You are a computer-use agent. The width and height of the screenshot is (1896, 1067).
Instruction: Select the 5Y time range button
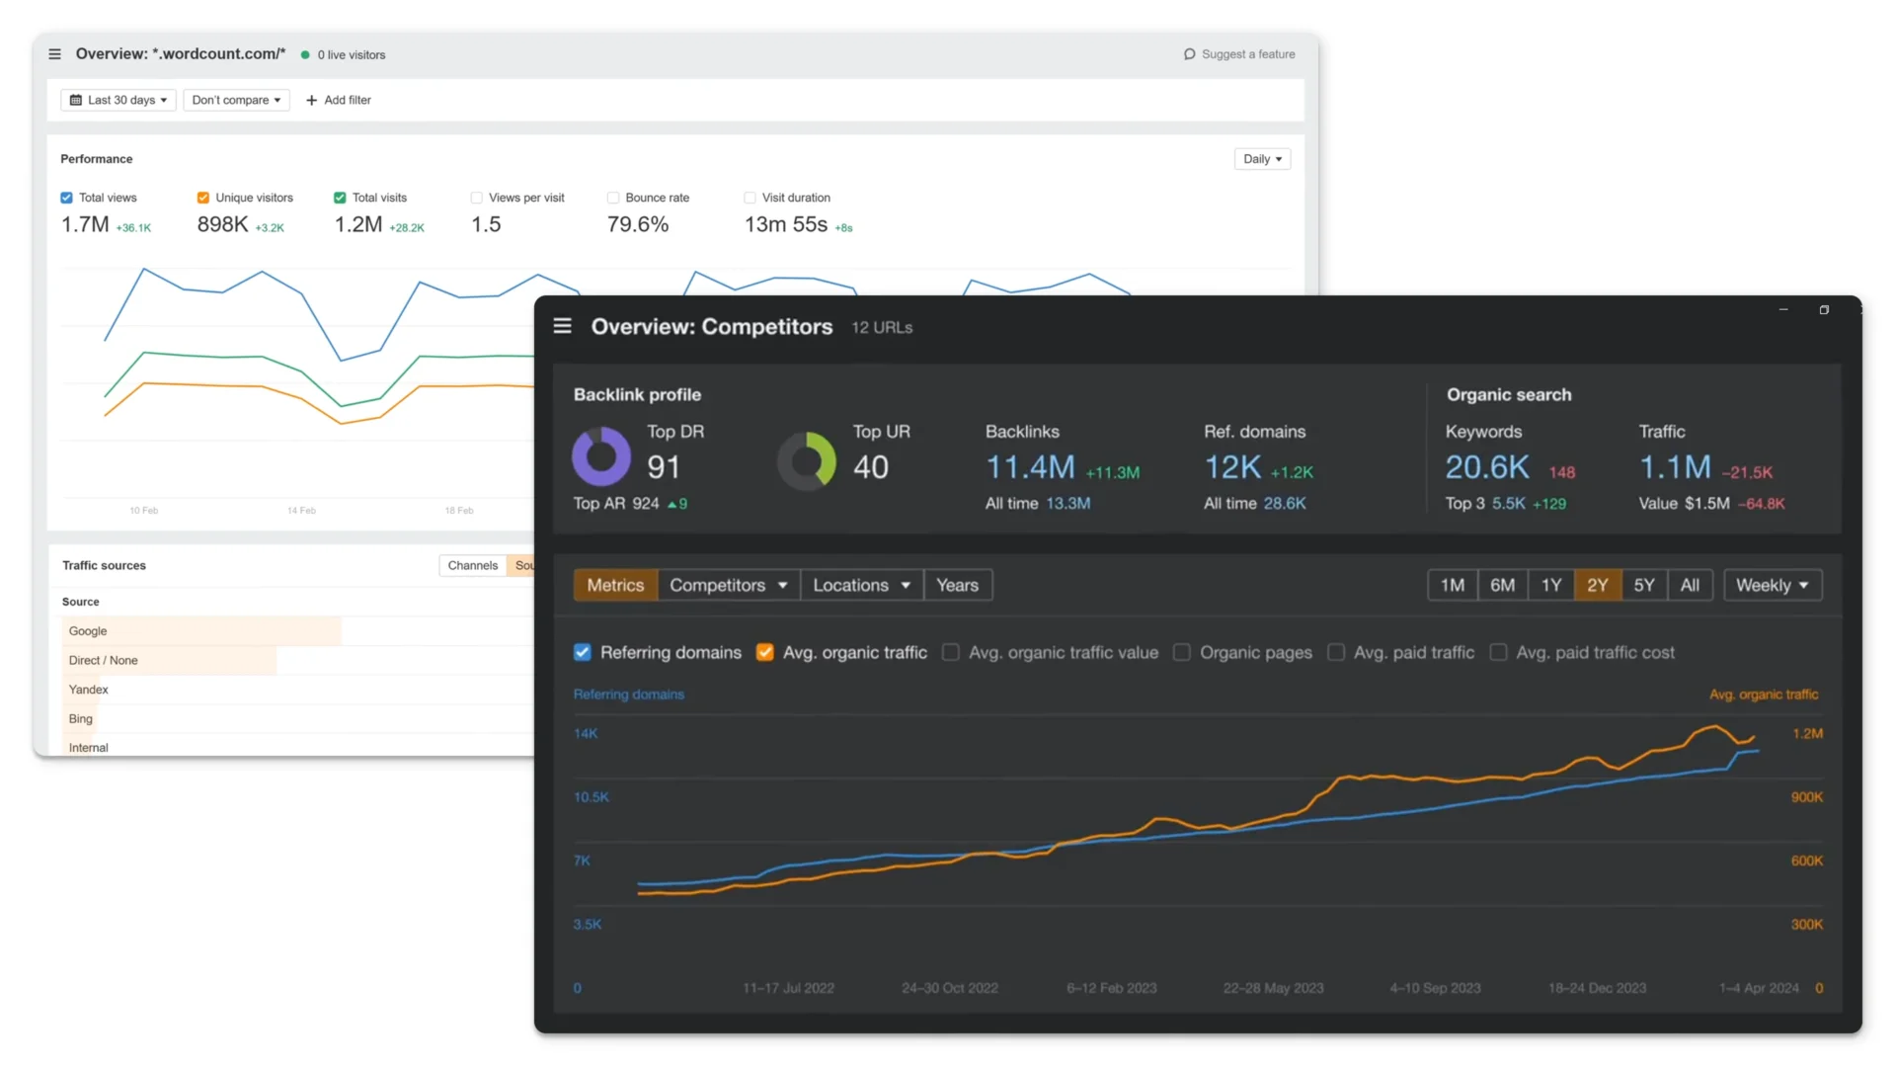(1643, 585)
